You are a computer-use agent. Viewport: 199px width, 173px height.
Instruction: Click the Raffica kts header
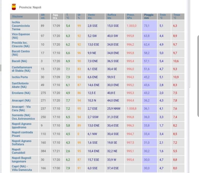click(112, 16)
